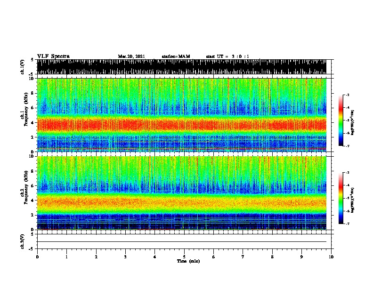This screenshot has width=373, height=288.
Task: Click the ch.2 spectrogram orange 4 kHz band
Action: 182,202
